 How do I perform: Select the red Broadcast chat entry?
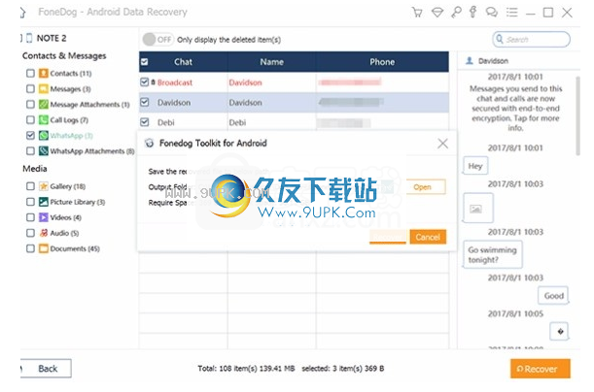click(x=175, y=82)
